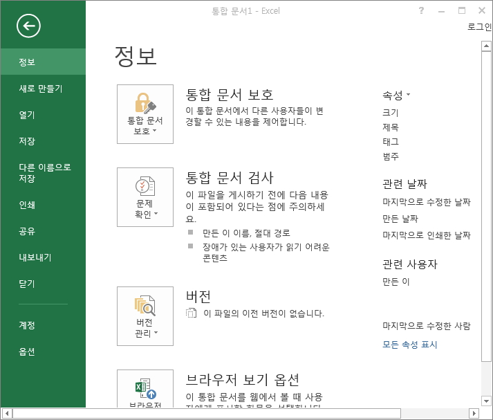The width and height of the screenshot is (493, 420).
Task: Click the 장애가 있는 사용자가 읽기 어려운 콘텐츠 bullet
Action: [x=266, y=253]
